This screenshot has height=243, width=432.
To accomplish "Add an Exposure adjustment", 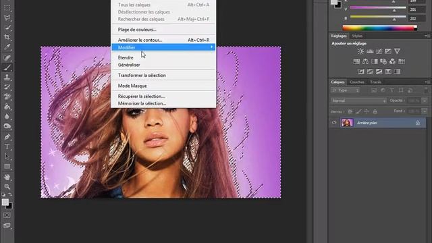I will point(388,51).
